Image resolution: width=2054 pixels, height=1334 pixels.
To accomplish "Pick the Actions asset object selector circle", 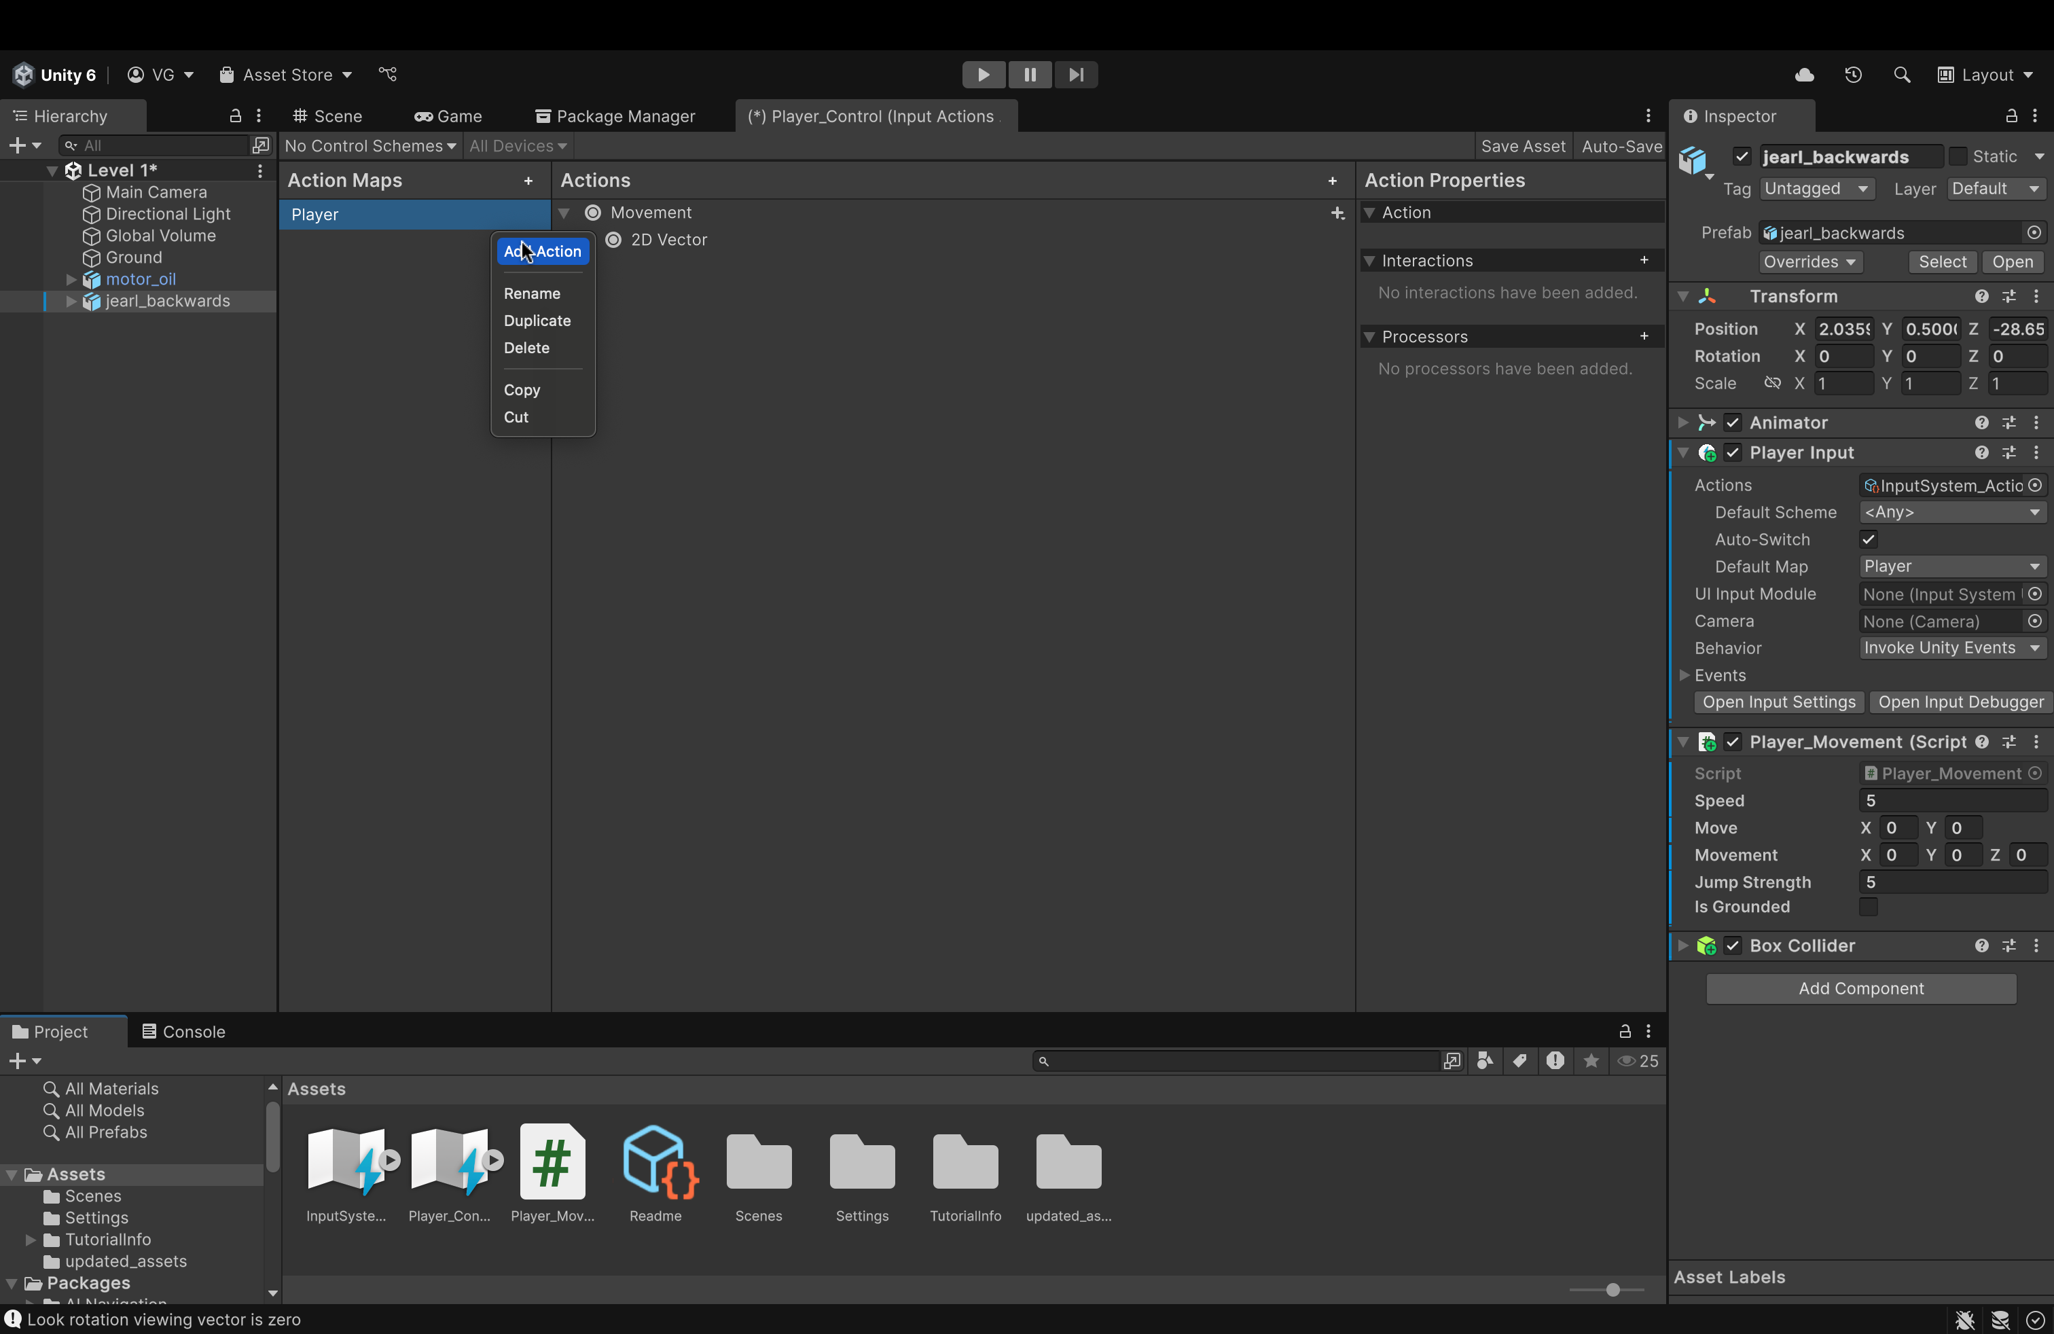I will pos(2035,485).
